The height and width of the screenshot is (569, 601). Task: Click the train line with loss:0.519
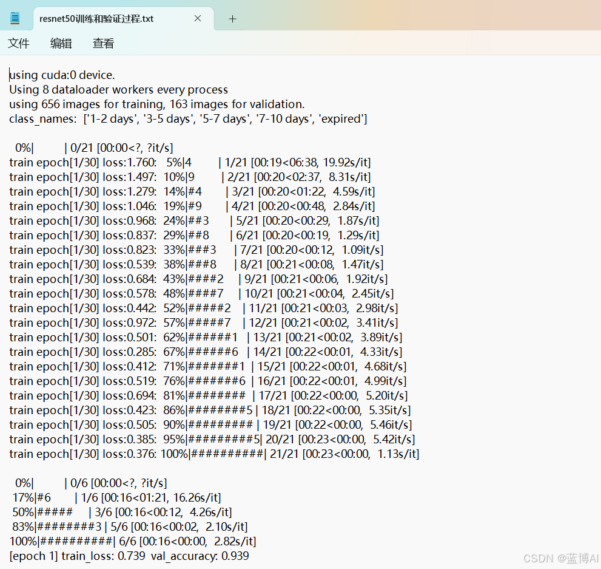click(208, 381)
